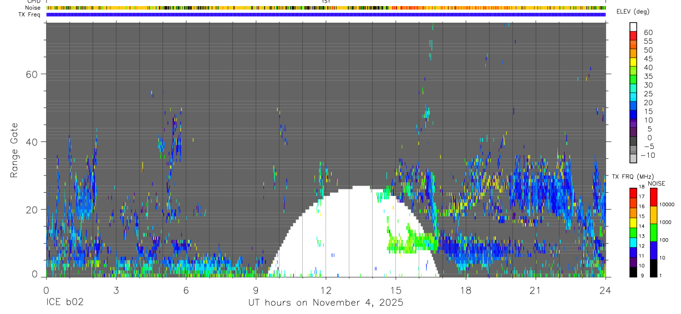Click the yellow swatch in ELEV colorbar

click(633, 61)
